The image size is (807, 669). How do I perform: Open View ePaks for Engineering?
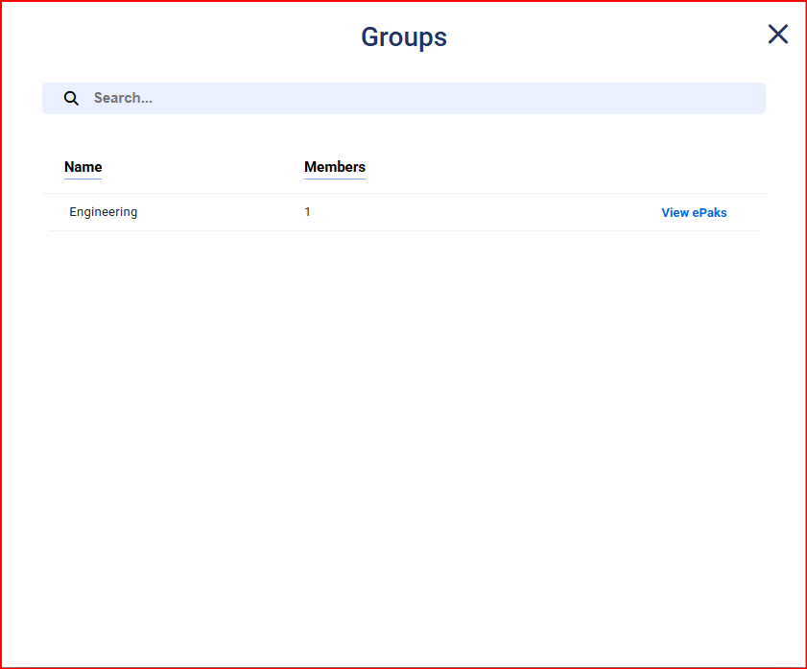(x=694, y=213)
